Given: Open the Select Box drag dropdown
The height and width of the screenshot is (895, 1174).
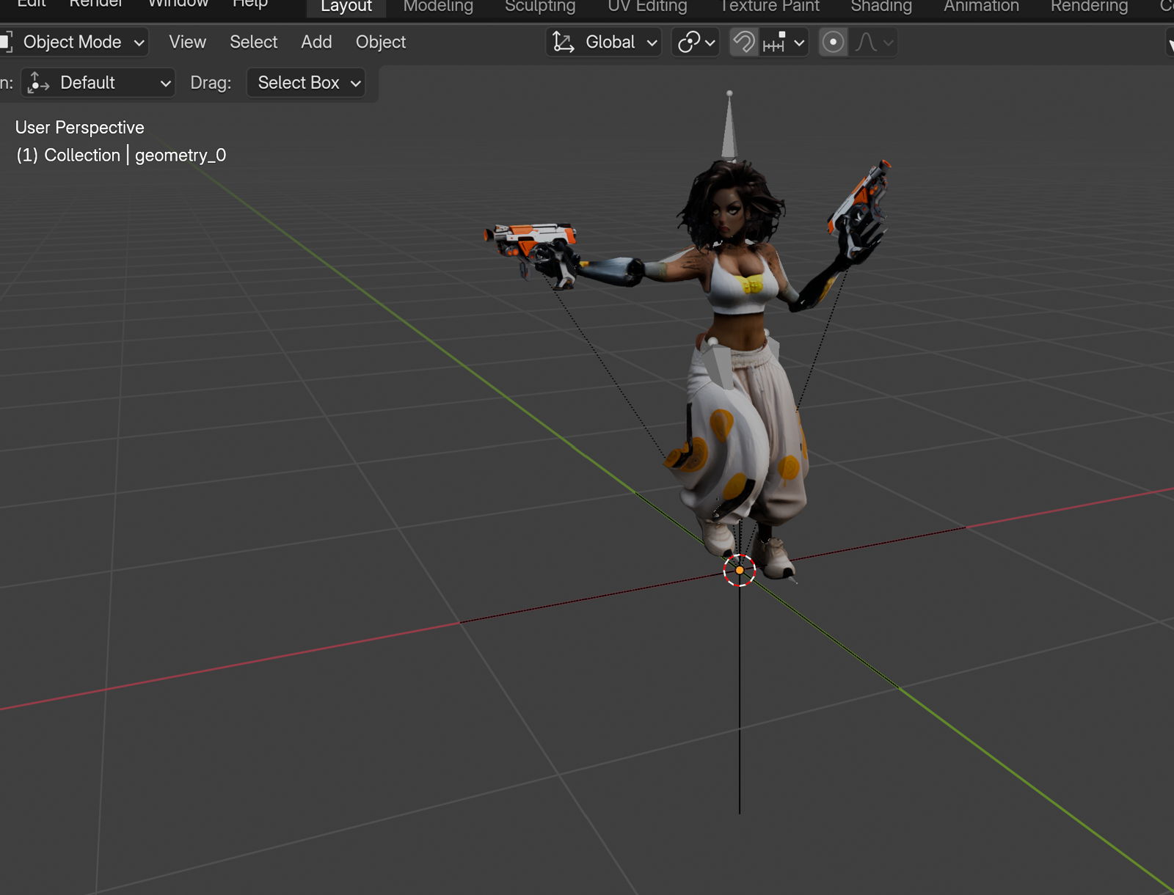Looking at the screenshot, I should [x=306, y=83].
